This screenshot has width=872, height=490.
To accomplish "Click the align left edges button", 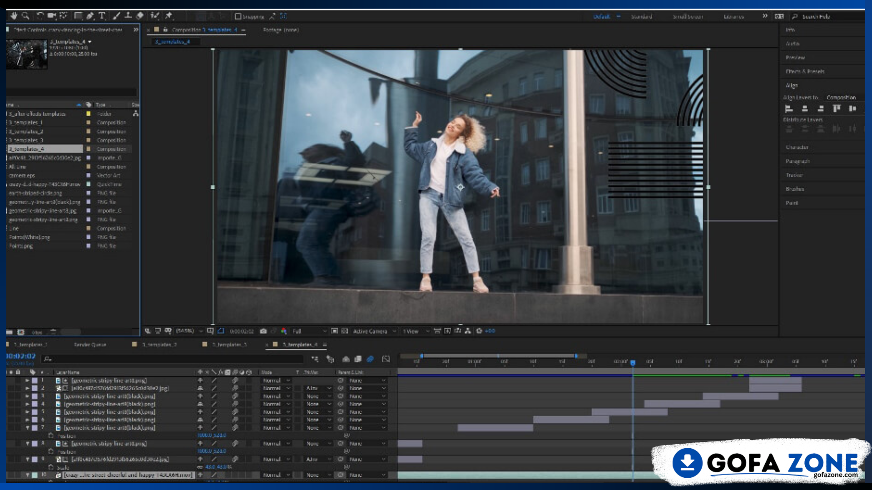I will [x=789, y=108].
